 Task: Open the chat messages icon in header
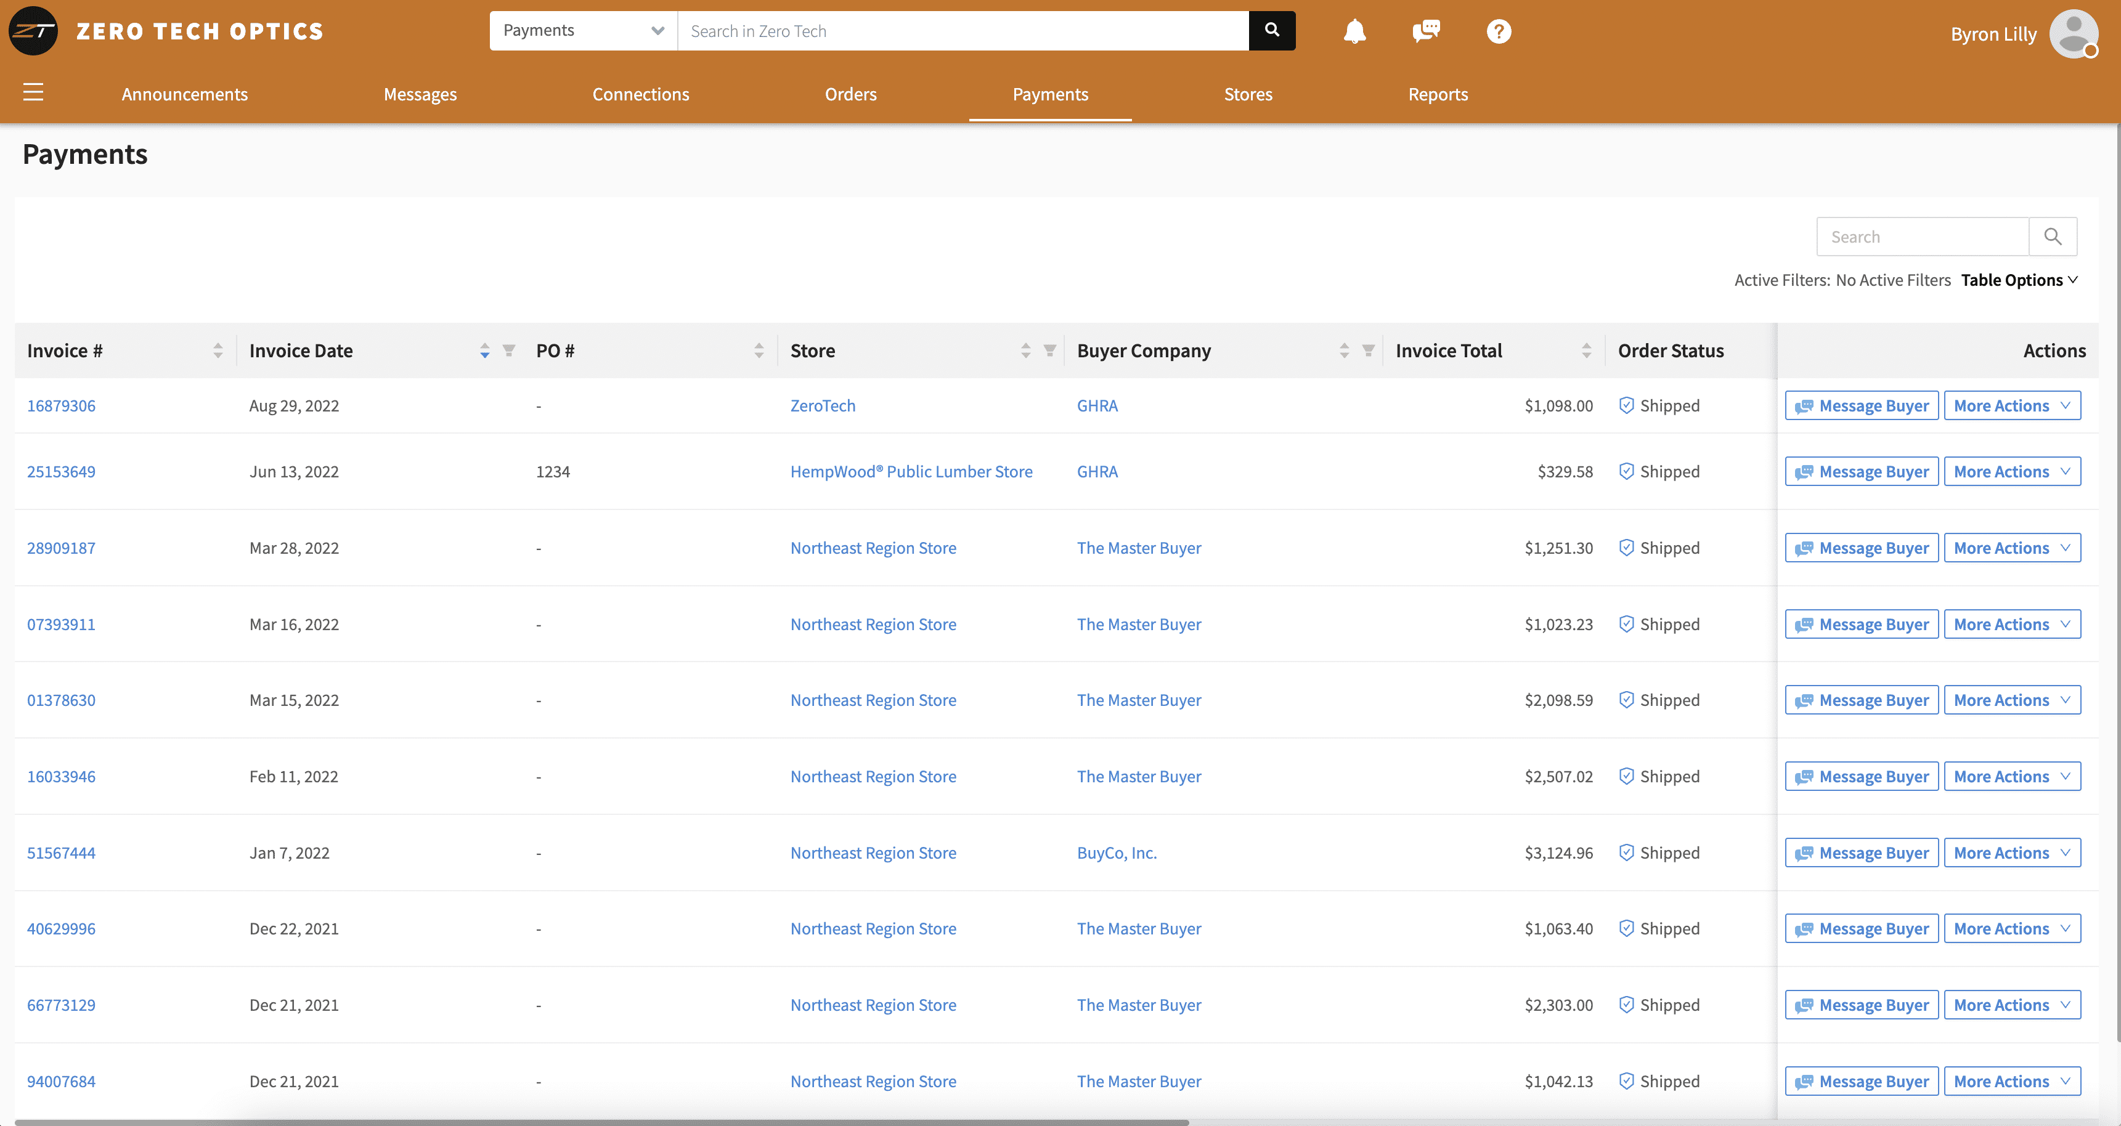pyautogui.click(x=1426, y=31)
